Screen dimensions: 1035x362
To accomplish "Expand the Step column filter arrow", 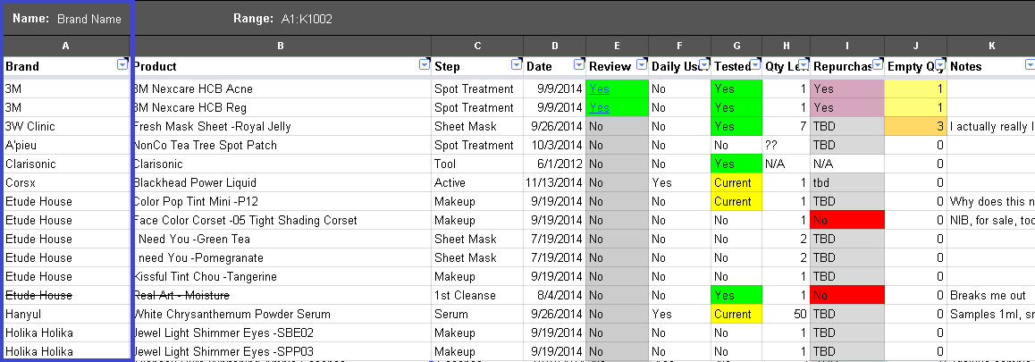I will 516,65.
